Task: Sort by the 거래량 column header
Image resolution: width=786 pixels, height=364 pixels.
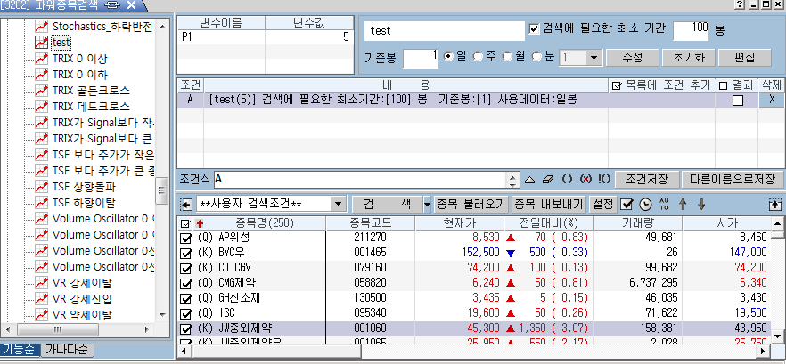Action: tap(637, 223)
